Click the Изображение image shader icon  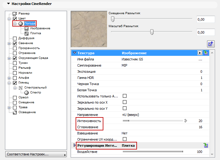coord(27,28)
